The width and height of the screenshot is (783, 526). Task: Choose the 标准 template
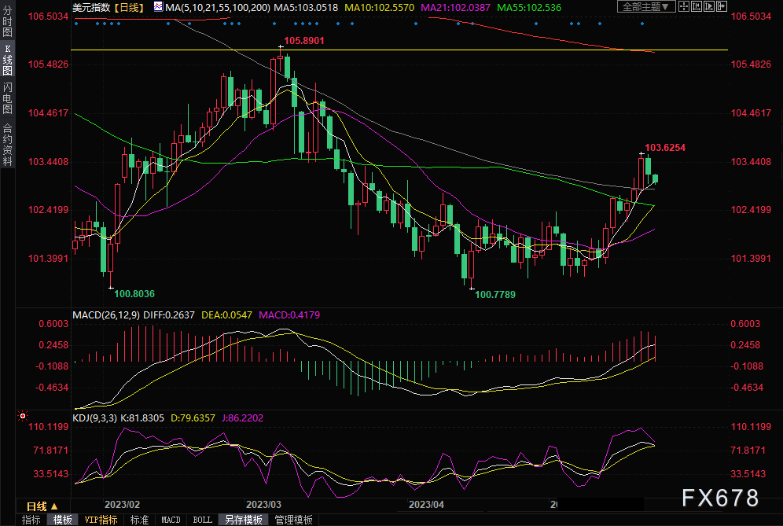pos(139,520)
